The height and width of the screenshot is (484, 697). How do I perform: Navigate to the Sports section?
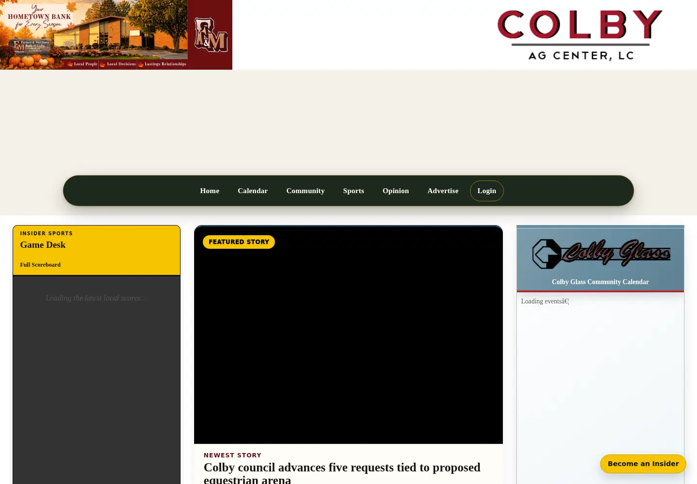click(353, 191)
